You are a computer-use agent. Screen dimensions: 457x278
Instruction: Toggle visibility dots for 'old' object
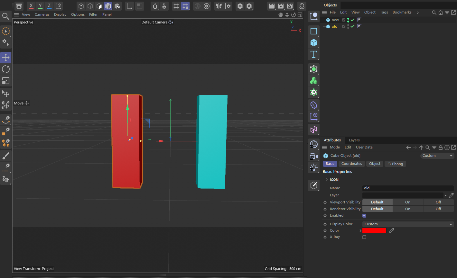[348, 26]
